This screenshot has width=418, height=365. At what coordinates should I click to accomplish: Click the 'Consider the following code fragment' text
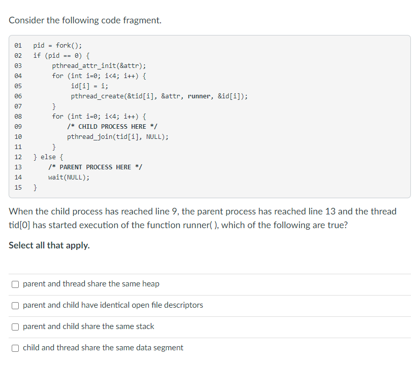point(85,20)
